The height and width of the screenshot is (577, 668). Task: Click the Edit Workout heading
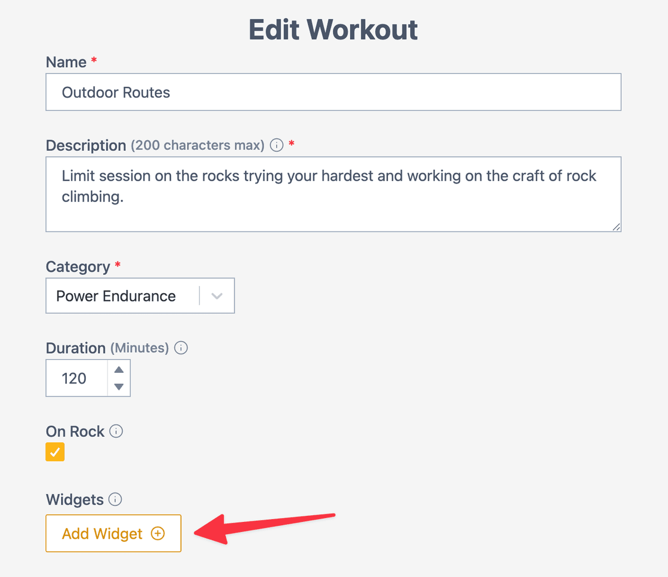[333, 29]
